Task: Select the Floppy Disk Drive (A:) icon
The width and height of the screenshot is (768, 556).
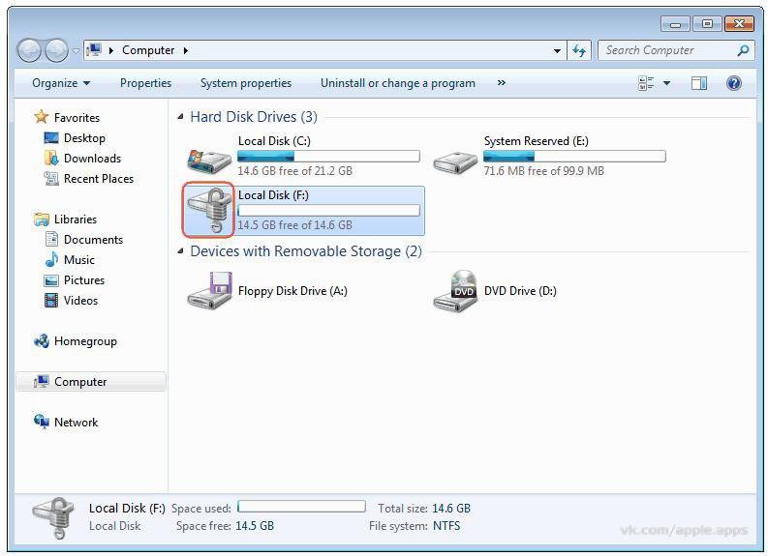Action: coord(209,291)
